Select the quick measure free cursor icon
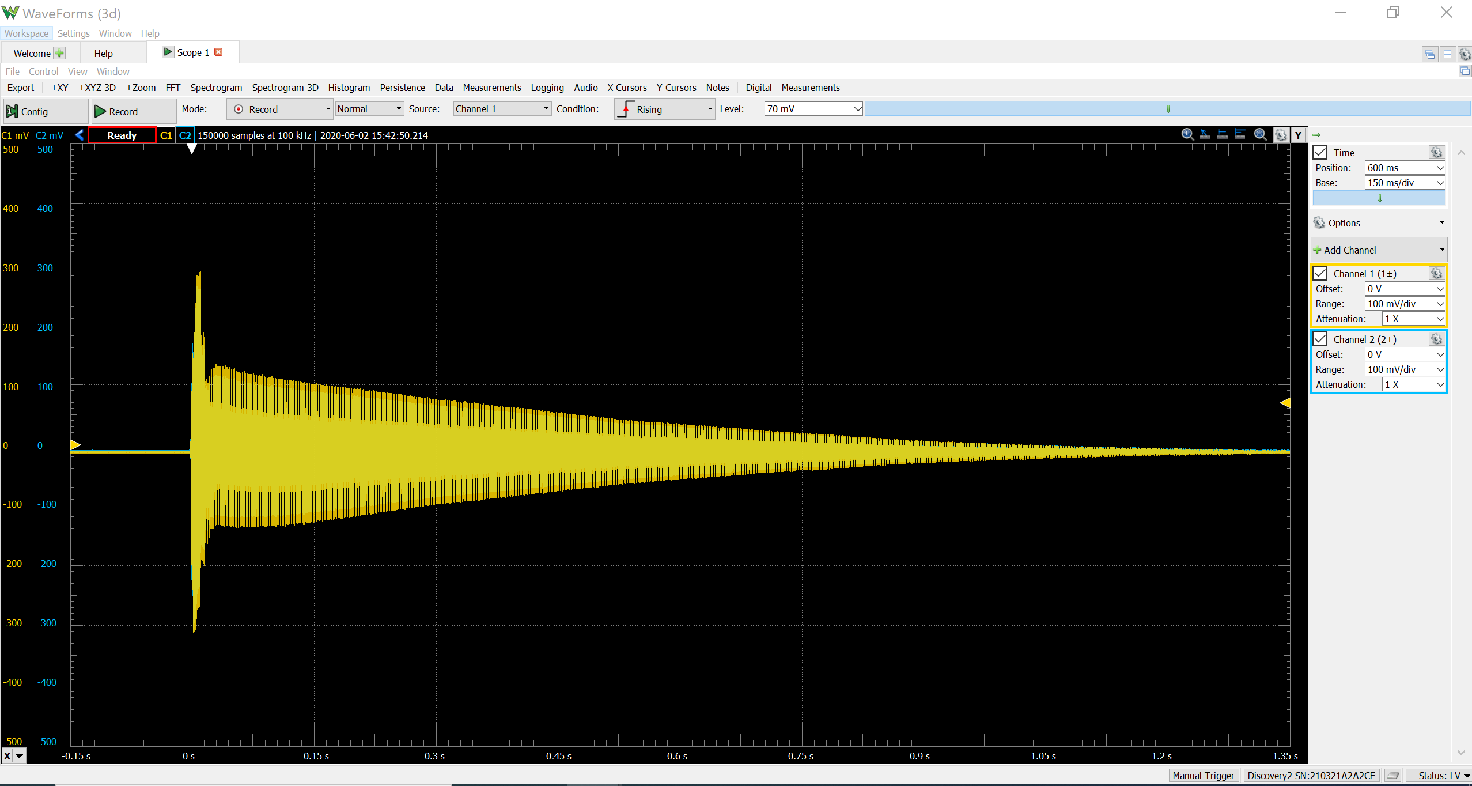This screenshot has width=1472, height=786. [1205, 135]
